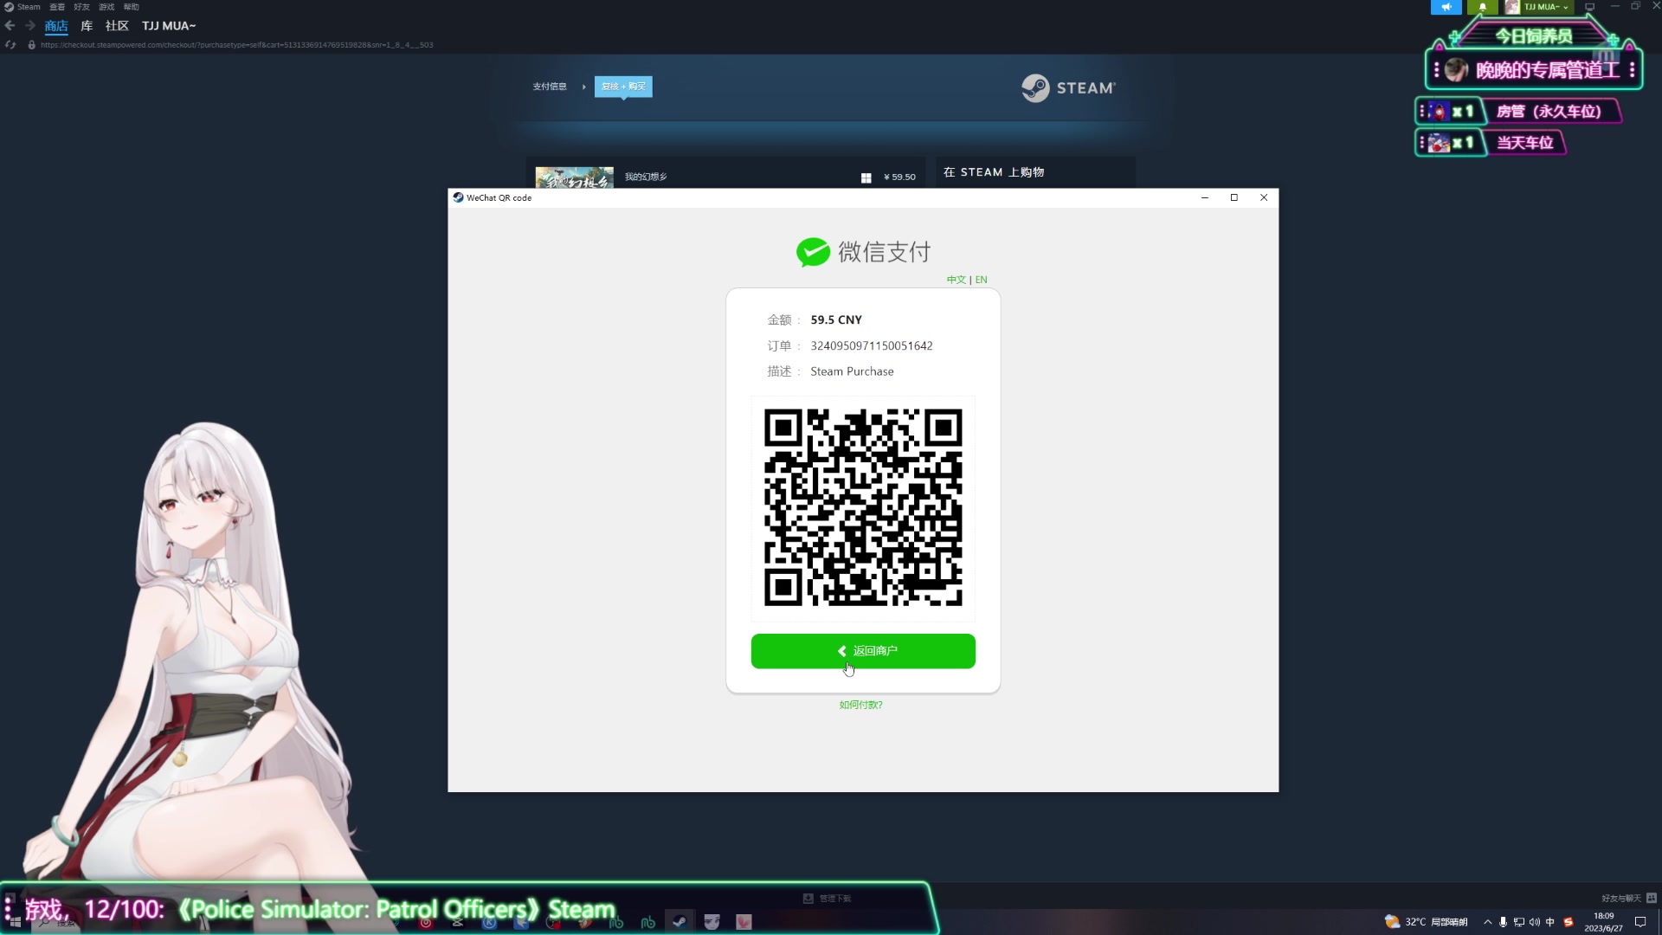The width and height of the screenshot is (1662, 935).
Task: Open the Windows Start menu
Action: (15, 923)
